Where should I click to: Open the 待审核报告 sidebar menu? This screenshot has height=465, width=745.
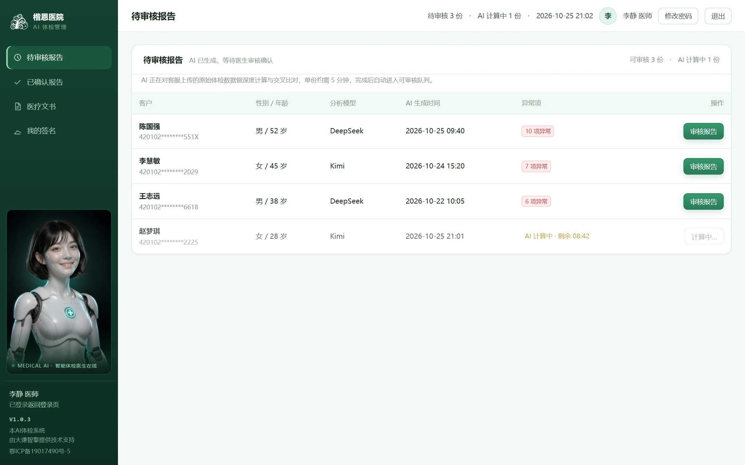click(59, 58)
